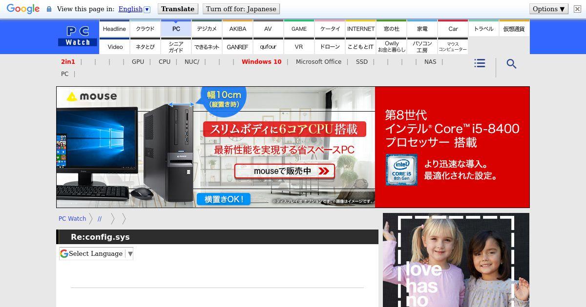Image resolution: width=586 pixels, height=307 pixels.
Task: Open the クラウド tab
Action: (x=145, y=29)
